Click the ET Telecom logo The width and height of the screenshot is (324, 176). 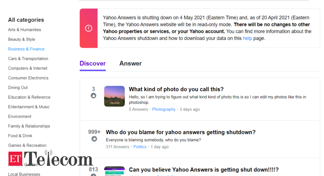tap(51, 159)
